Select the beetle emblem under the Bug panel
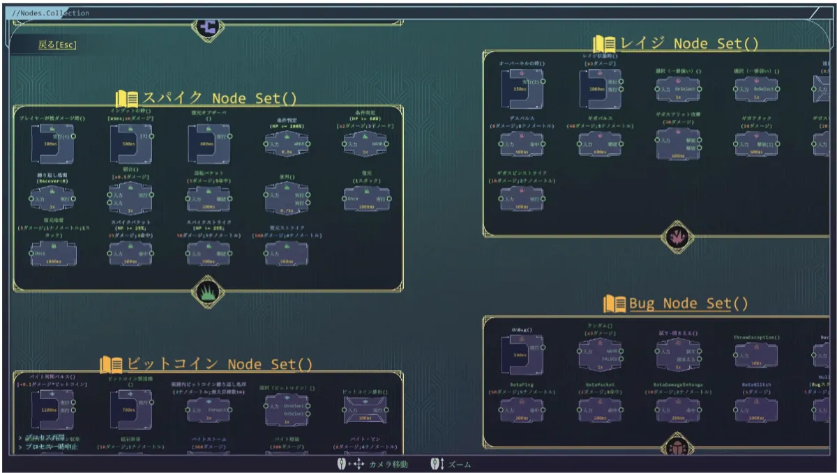The width and height of the screenshot is (837, 473). [x=677, y=447]
